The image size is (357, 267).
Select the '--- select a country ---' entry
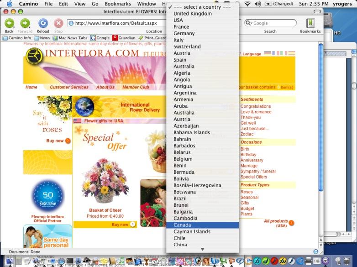pyautogui.click(x=202, y=7)
